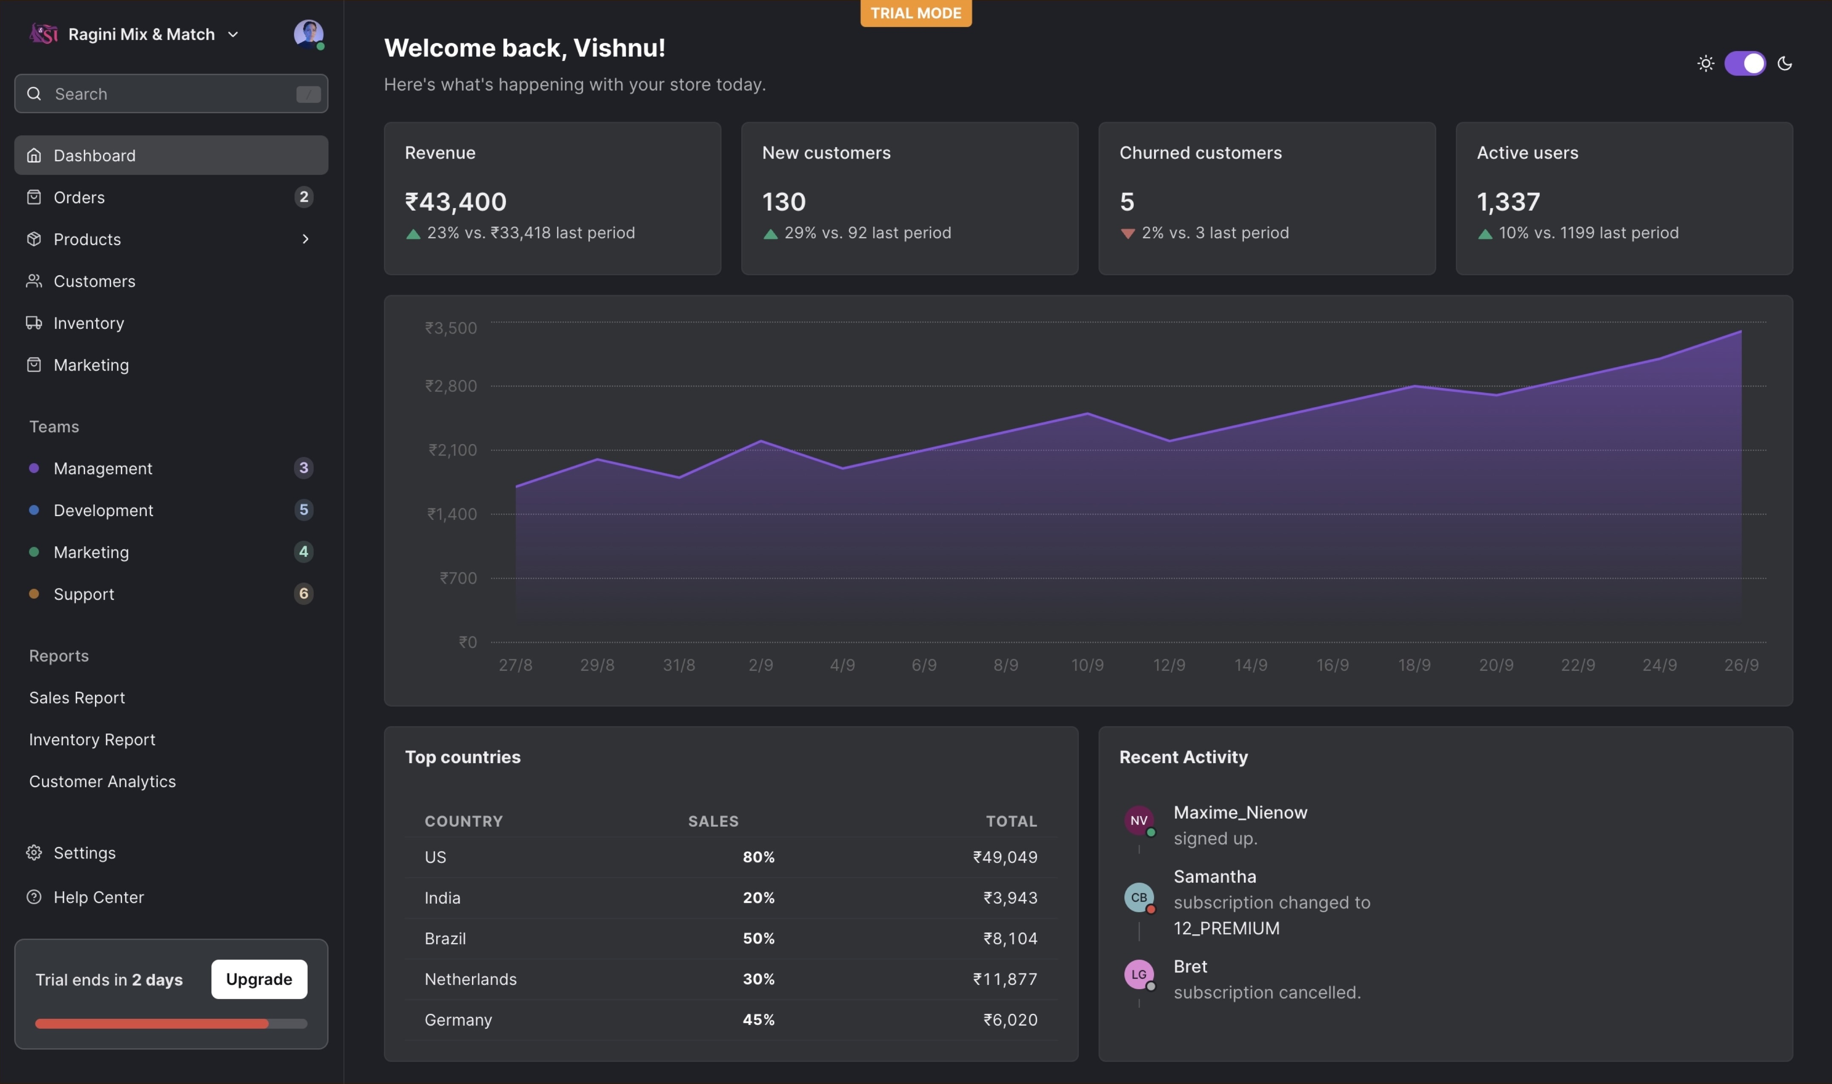Click the Support team badge 6
This screenshot has width=1832, height=1084.
tap(304, 594)
